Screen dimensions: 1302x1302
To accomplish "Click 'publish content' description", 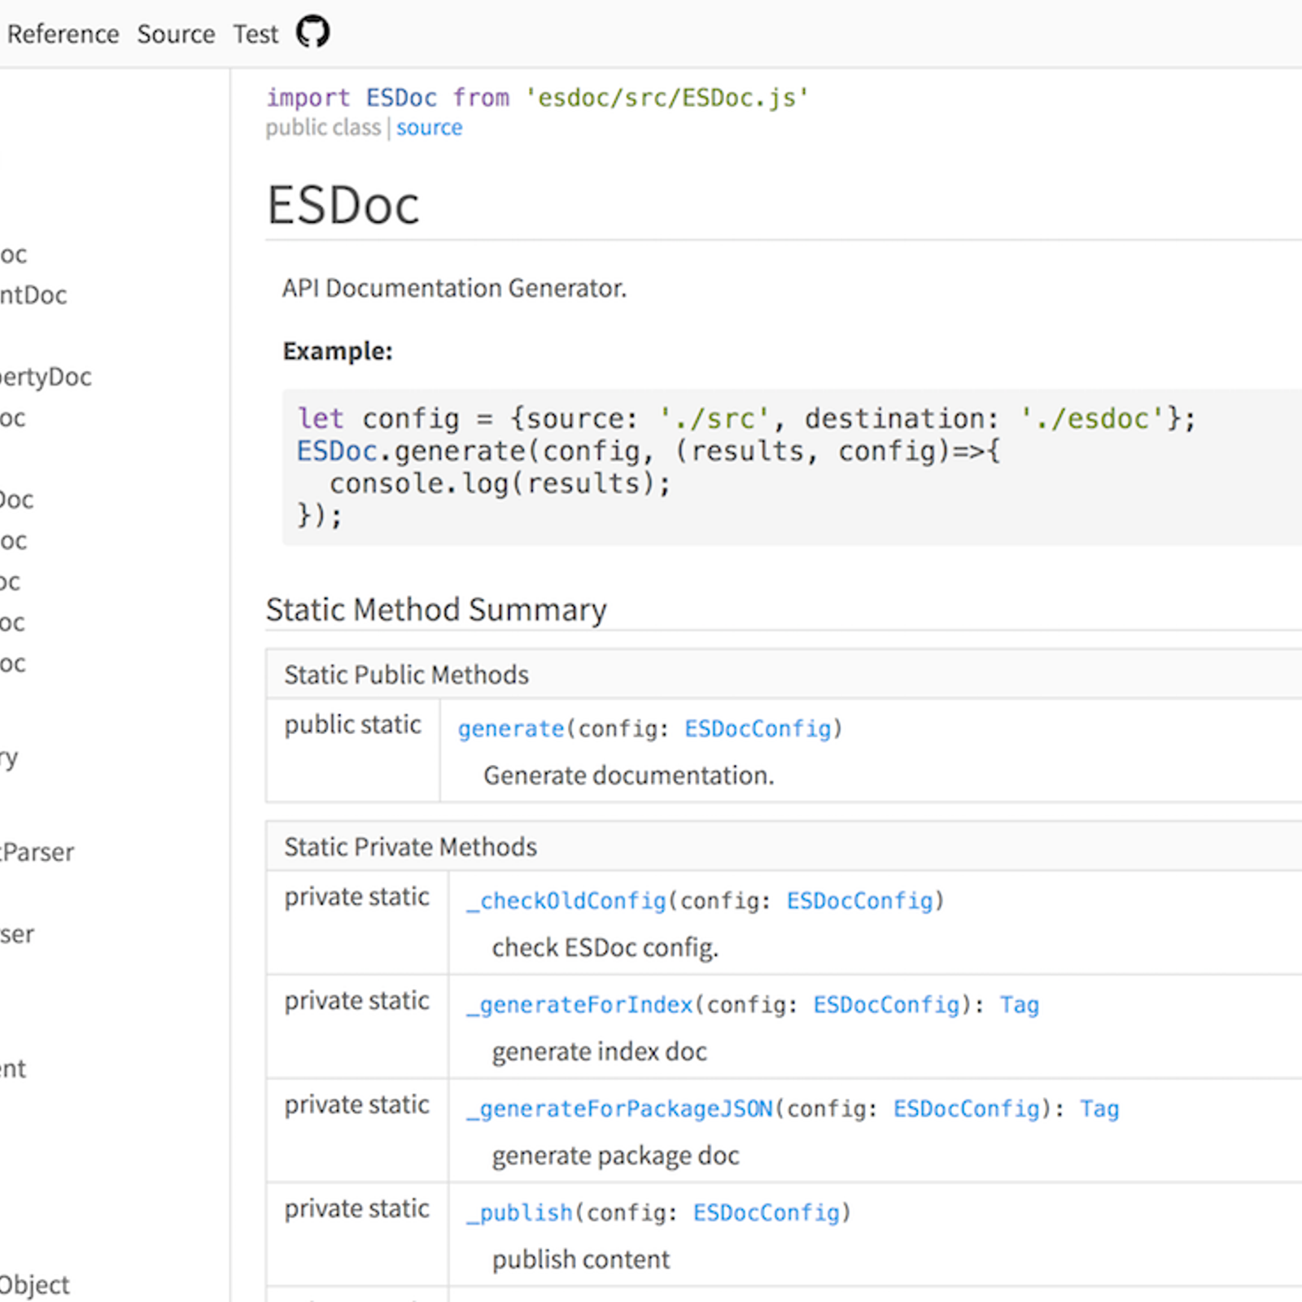I will (580, 1260).
